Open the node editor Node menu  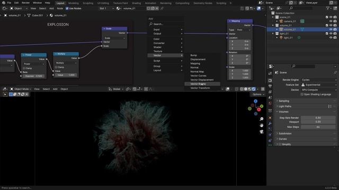click(60, 8)
